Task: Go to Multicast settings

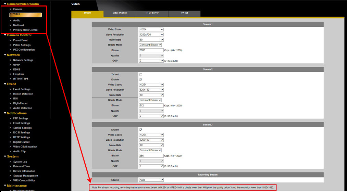Action: 18,25
